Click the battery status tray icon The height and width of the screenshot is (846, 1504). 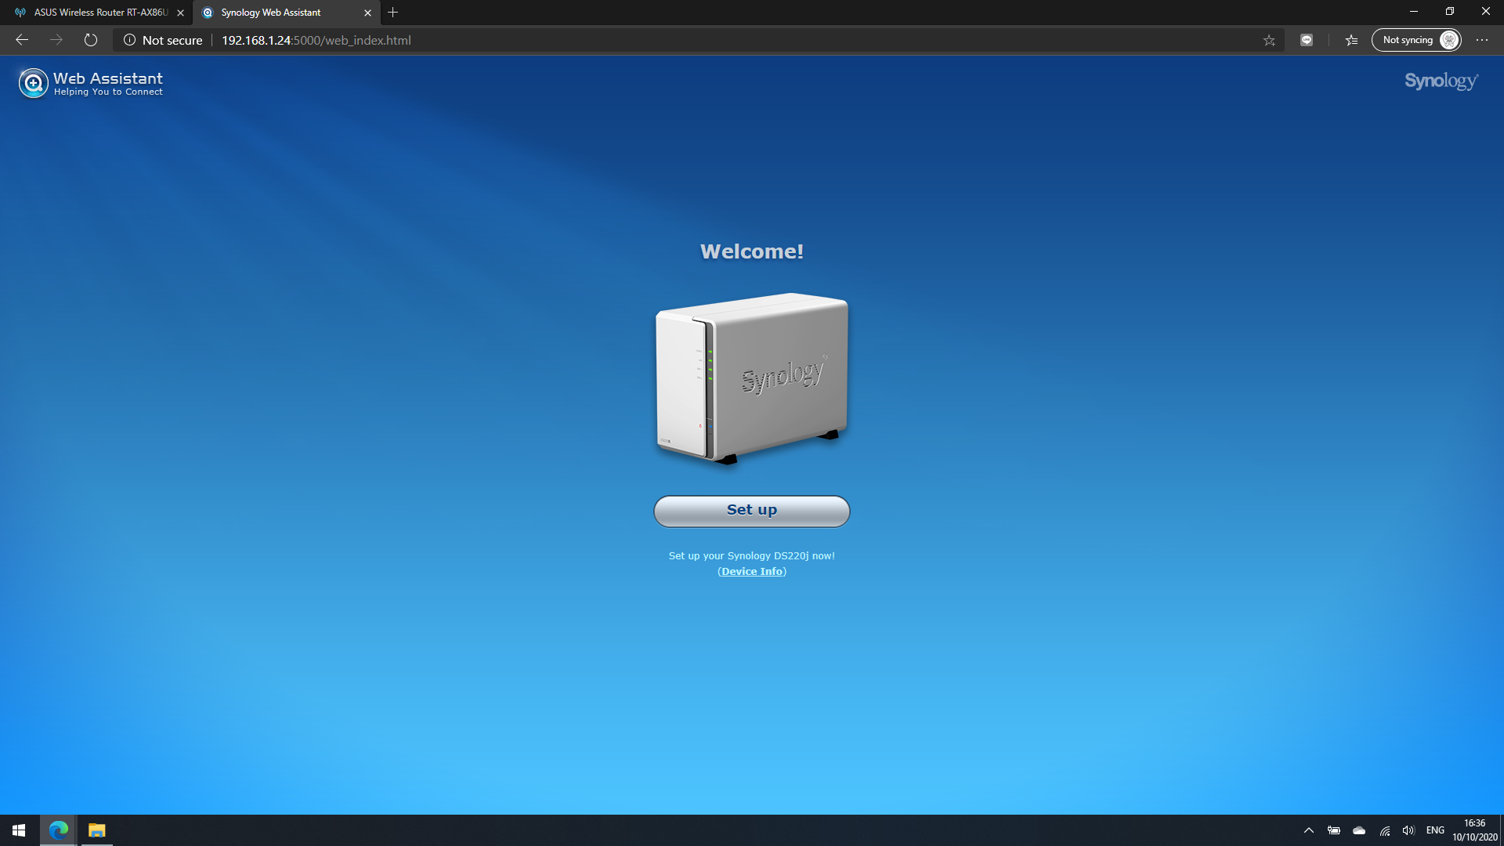point(1334,830)
